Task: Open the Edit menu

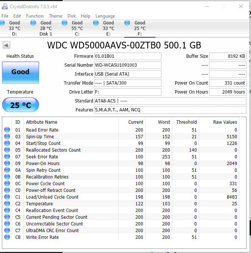Action: click(17, 16)
